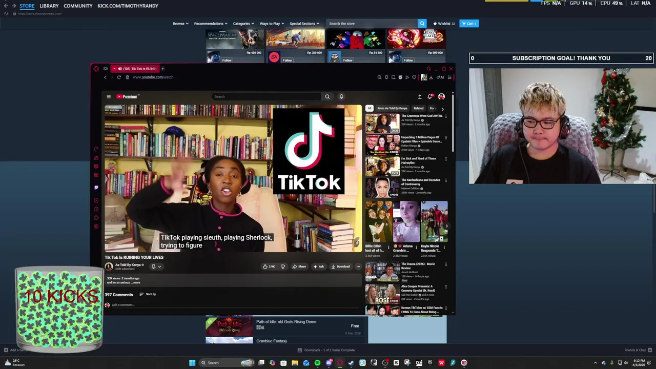
Task: Click the Steam store search field
Action: click(x=372, y=24)
